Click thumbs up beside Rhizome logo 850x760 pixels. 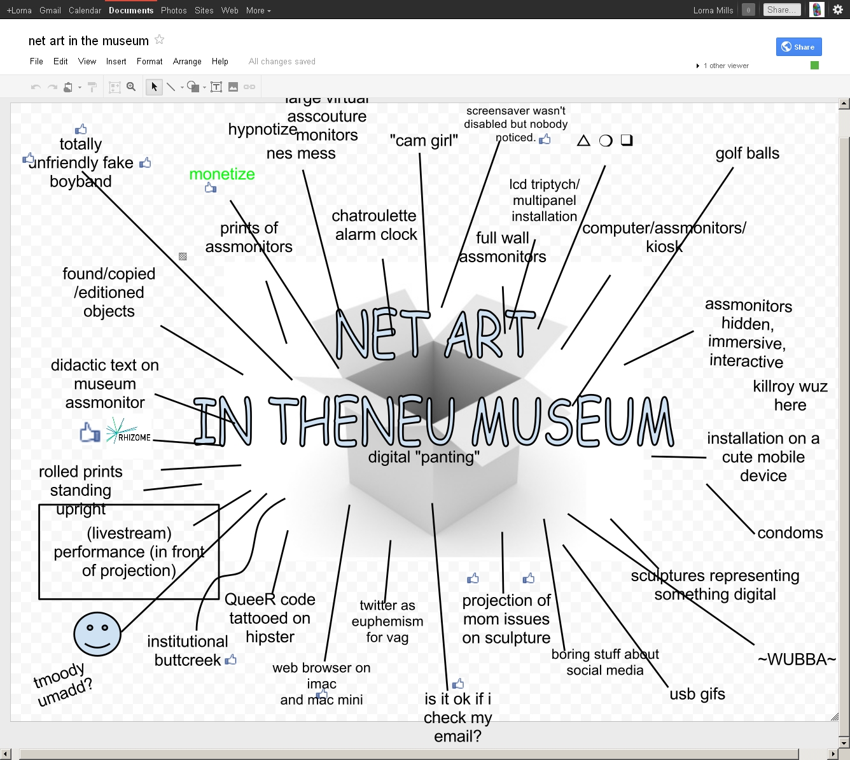pyautogui.click(x=90, y=432)
